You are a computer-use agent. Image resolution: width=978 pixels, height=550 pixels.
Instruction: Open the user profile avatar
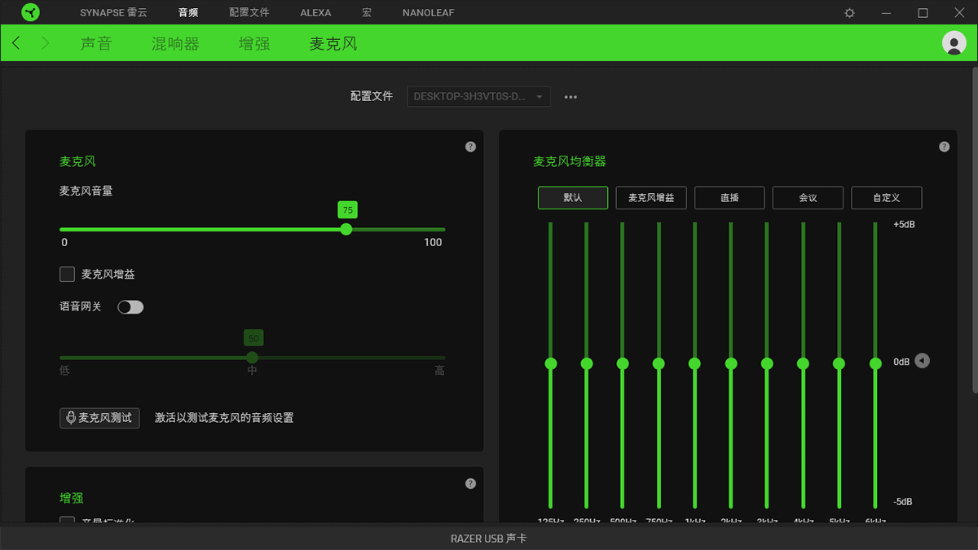click(x=954, y=43)
